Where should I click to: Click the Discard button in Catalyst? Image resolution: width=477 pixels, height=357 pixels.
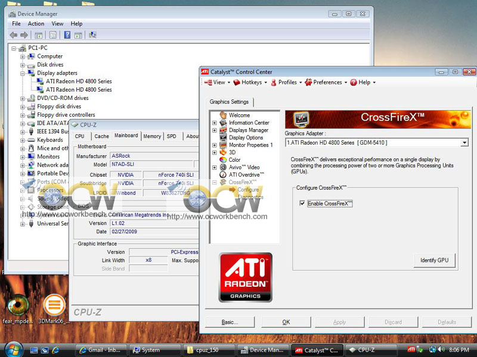point(393,322)
